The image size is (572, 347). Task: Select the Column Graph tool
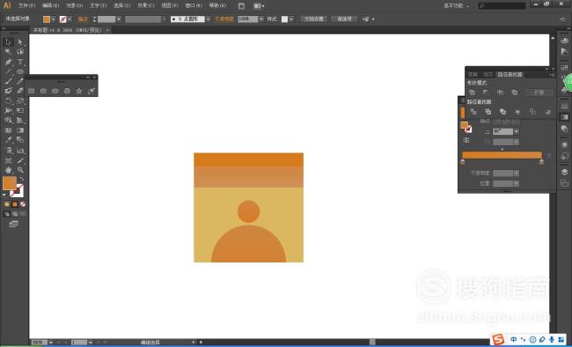pyautogui.click(x=20, y=150)
